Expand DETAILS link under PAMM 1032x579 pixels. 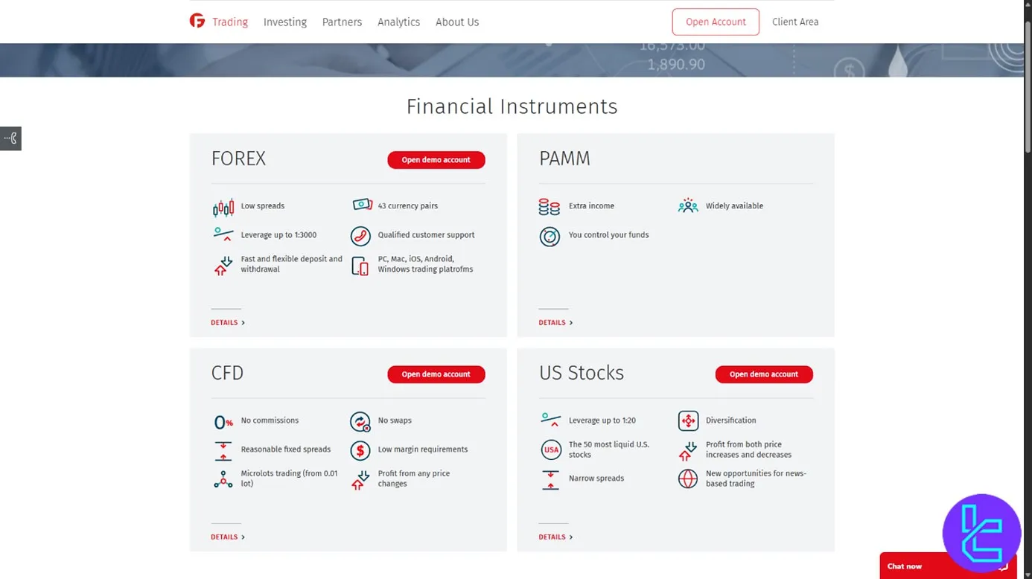pyautogui.click(x=555, y=323)
